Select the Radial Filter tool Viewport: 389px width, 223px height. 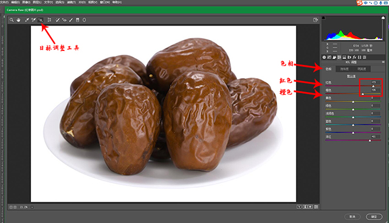(84, 20)
